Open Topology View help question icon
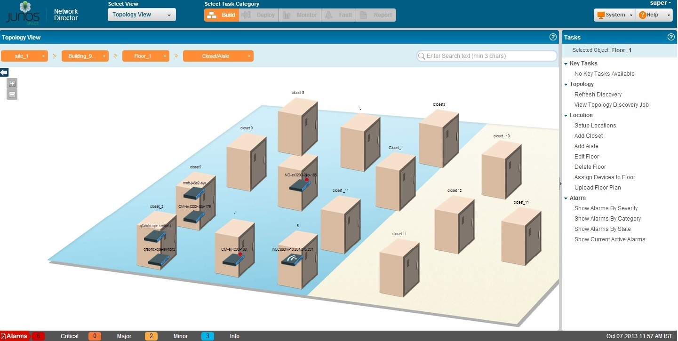Viewport: 678px width, 341px height. tap(553, 37)
